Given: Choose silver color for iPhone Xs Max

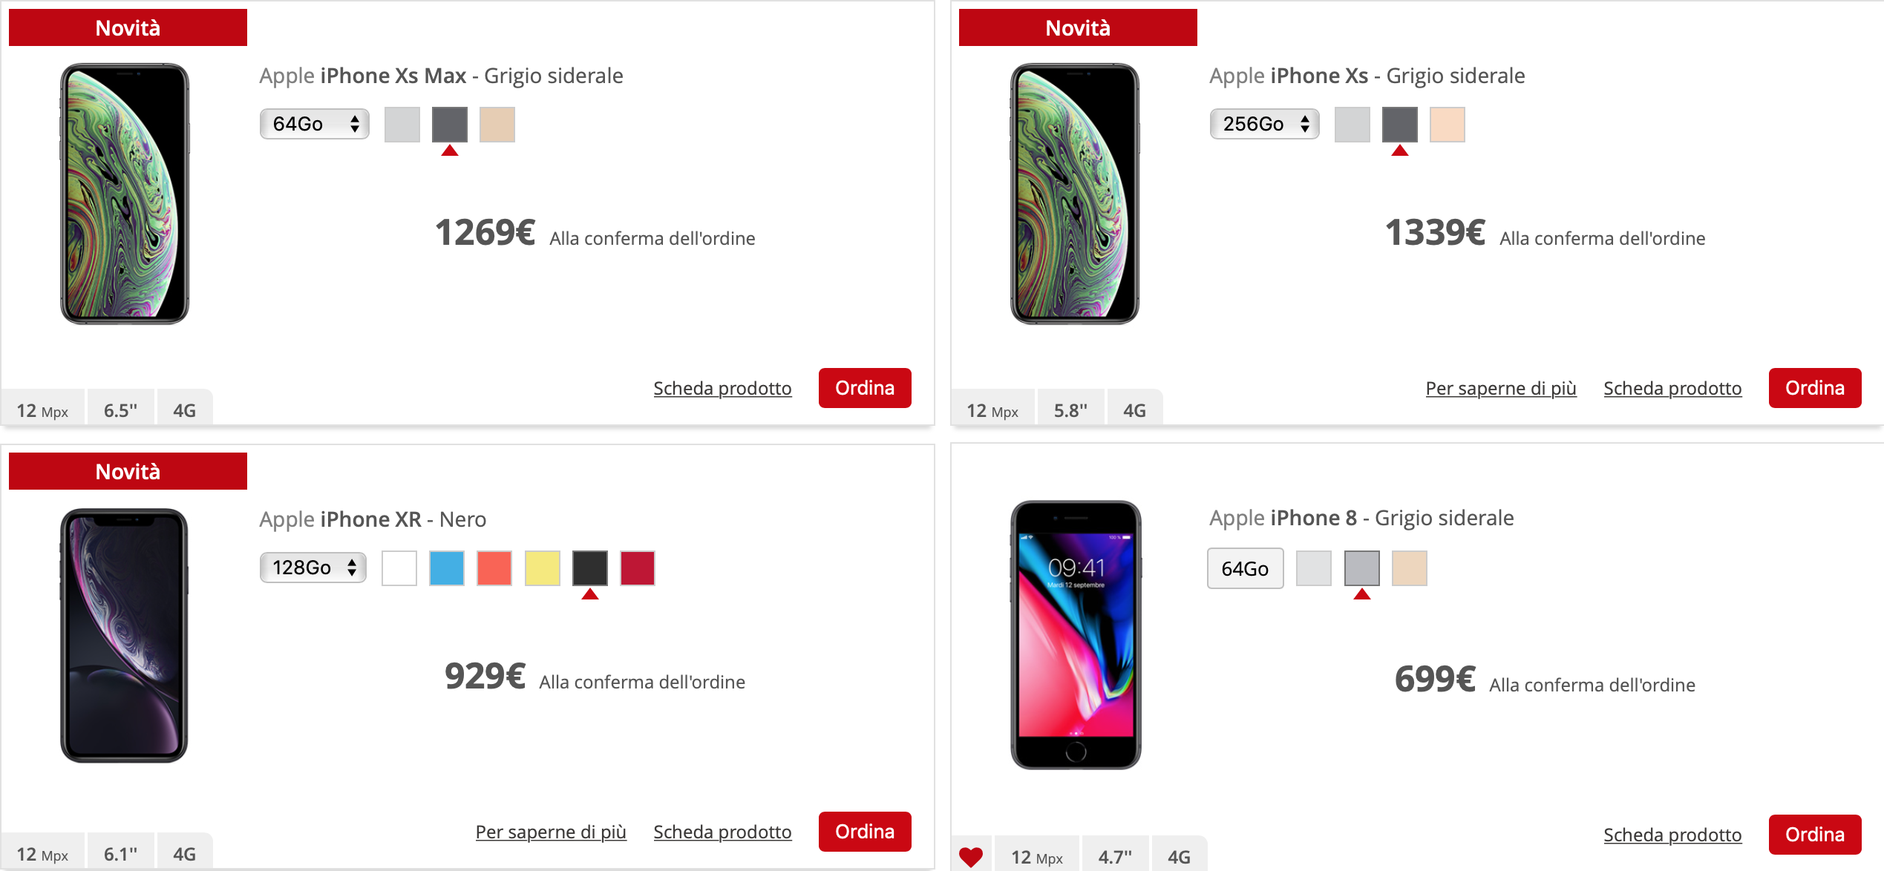Looking at the screenshot, I should [402, 124].
